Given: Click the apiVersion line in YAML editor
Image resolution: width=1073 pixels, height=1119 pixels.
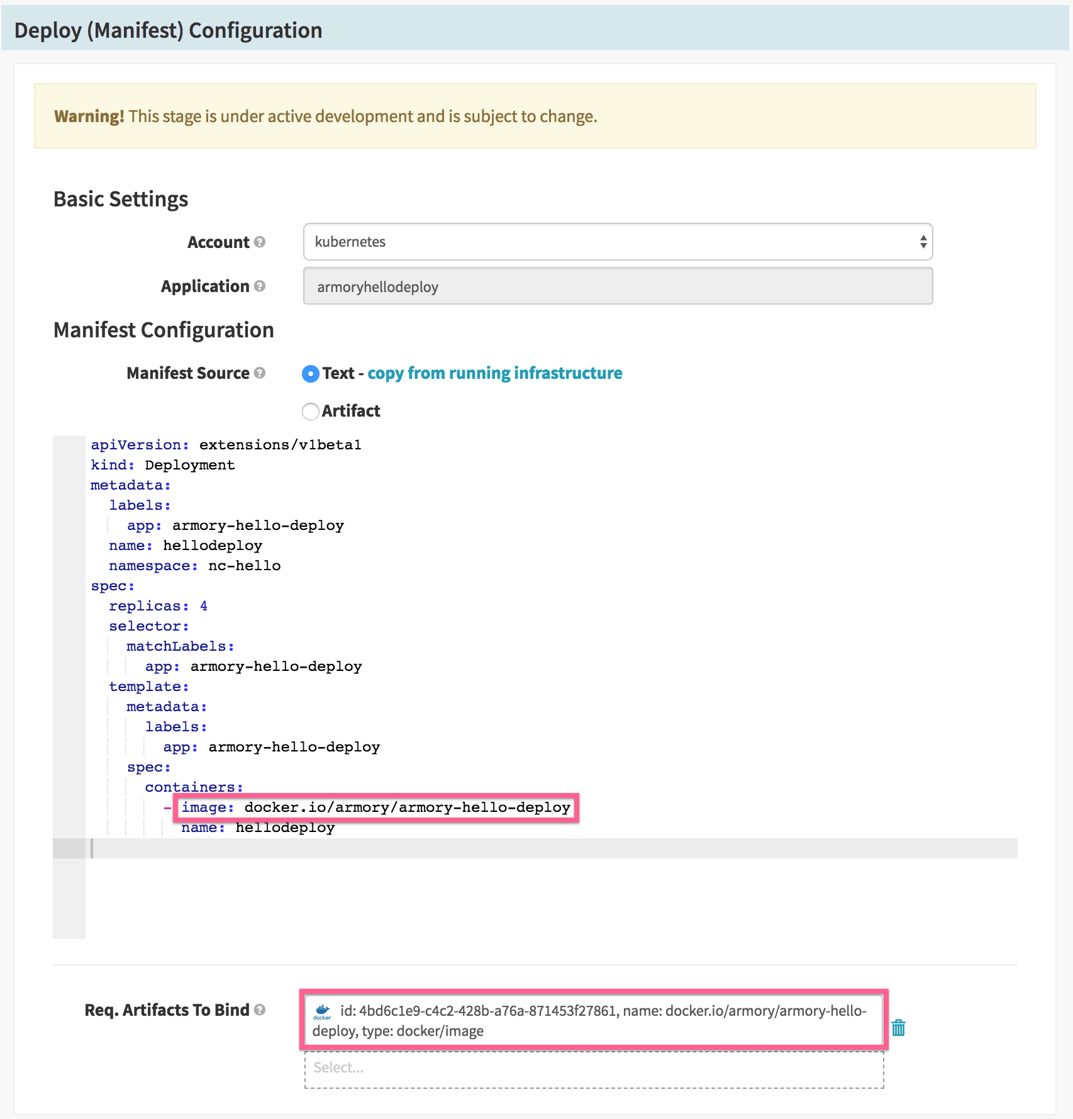Looking at the screenshot, I should 226,445.
